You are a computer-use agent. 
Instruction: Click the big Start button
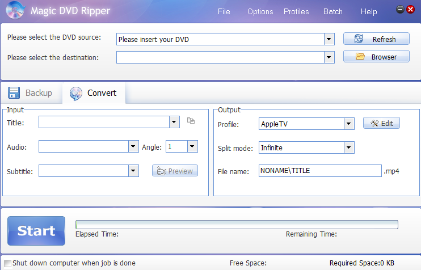pos(36,231)
